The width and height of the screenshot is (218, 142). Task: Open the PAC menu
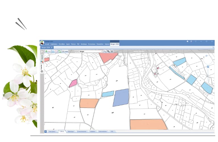click(78, 44)
